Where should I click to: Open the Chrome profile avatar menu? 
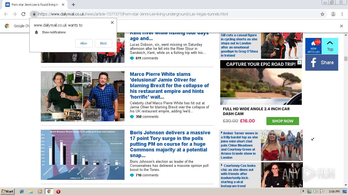pyautogui.click(x=333, y=14)
